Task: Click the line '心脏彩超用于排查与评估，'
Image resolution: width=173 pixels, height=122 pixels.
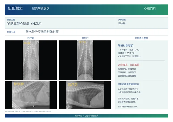Action: pyautogui.click(x=129, y=89)
